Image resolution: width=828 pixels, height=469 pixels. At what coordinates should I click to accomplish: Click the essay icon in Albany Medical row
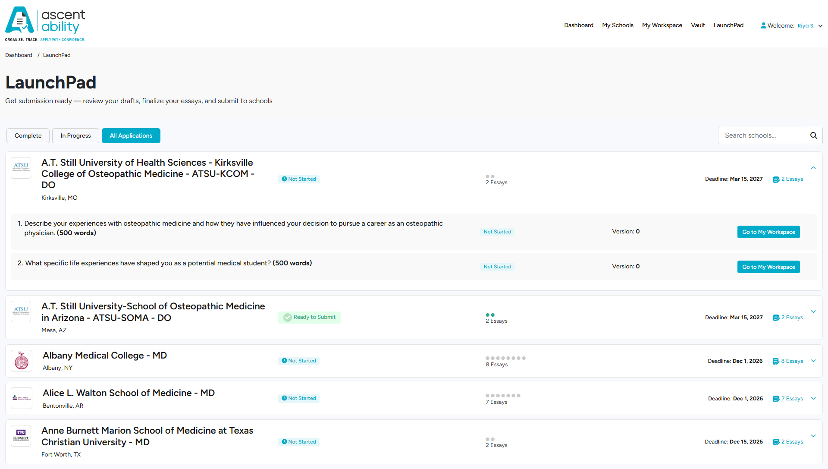pos(776,362)
